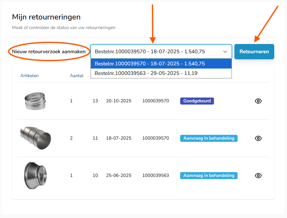This screenshot has width=287, height=218.
Task: Click order number 1000039563 in table row
Action: 156,176
